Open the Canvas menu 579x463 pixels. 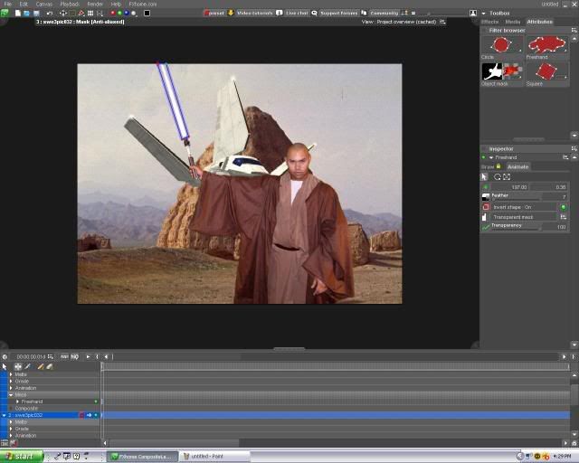(x=44, y=4)
